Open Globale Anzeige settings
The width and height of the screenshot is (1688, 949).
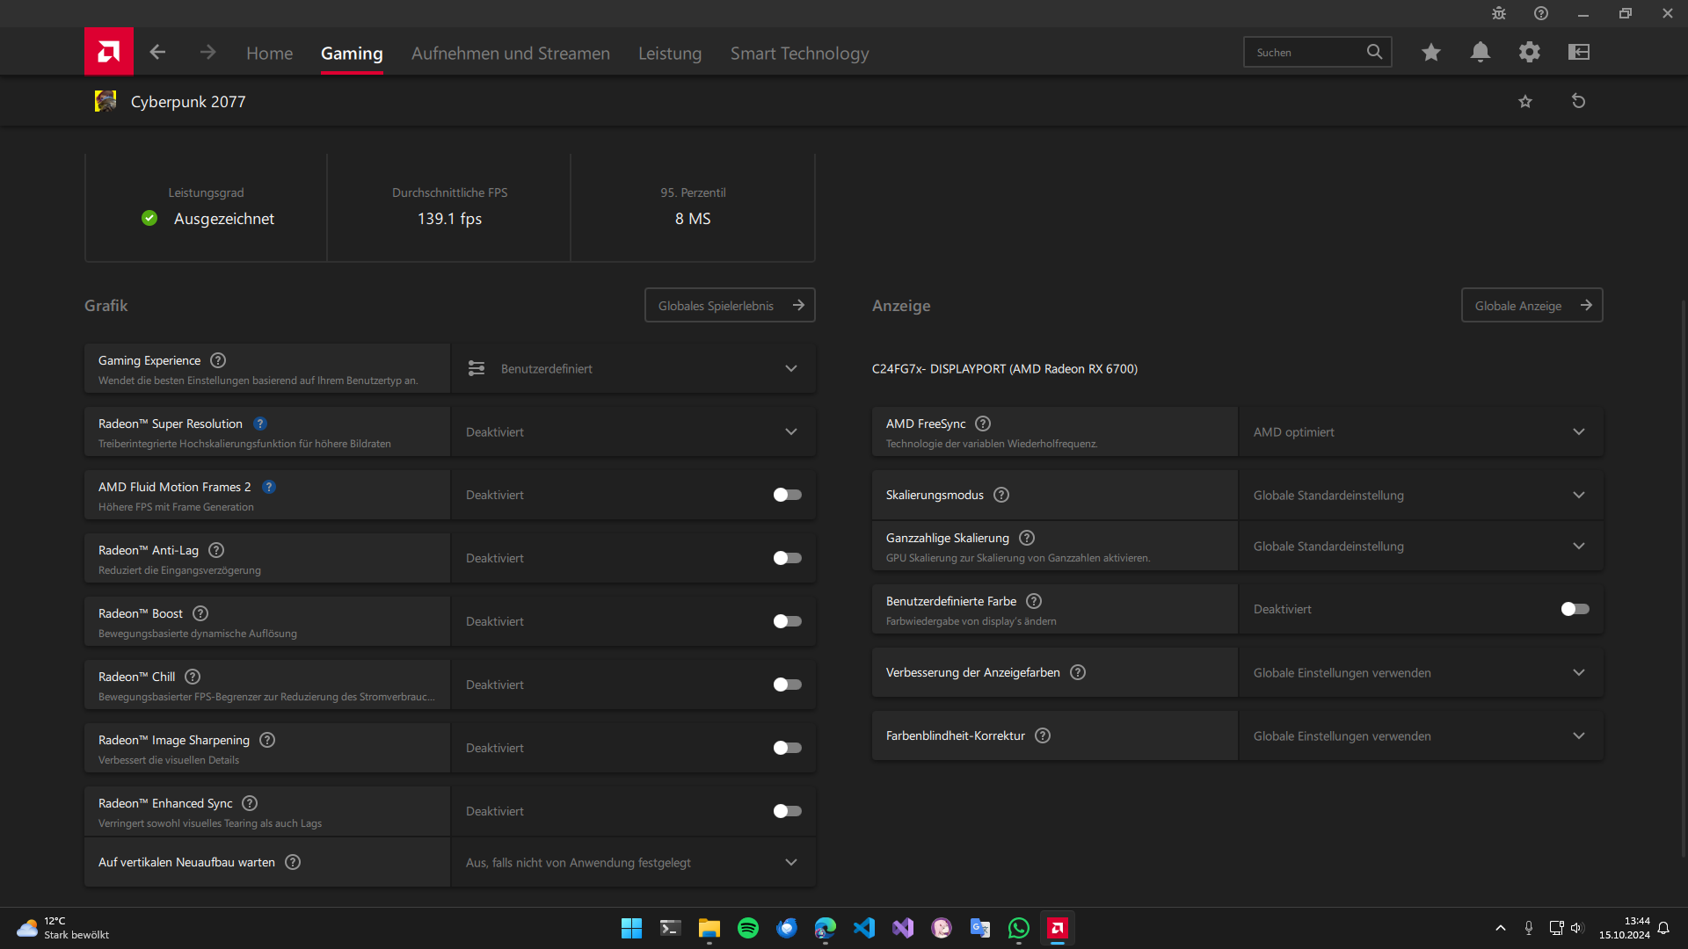[1532, 305]
